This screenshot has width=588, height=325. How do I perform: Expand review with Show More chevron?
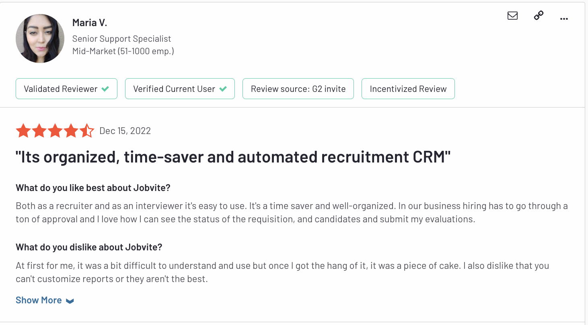point(70,301)
